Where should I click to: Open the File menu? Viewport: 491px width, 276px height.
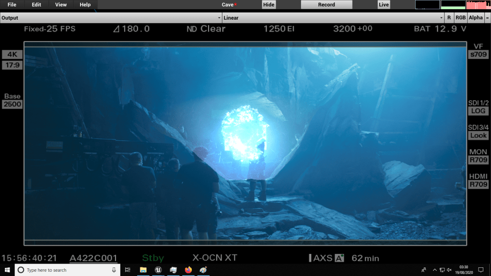click(x=12, y=5)
